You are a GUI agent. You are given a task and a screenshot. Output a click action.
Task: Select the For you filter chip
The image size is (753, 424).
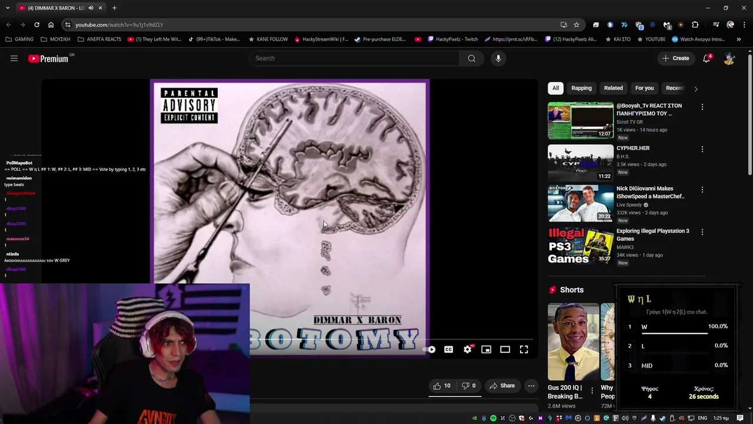click(x=644, y=88)
